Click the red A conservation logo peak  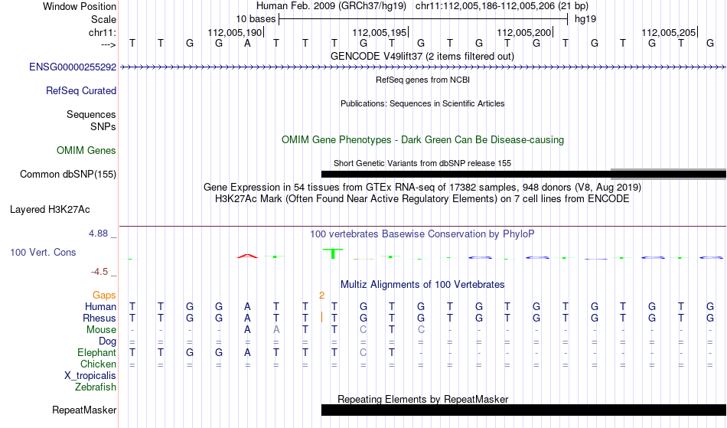247,256
